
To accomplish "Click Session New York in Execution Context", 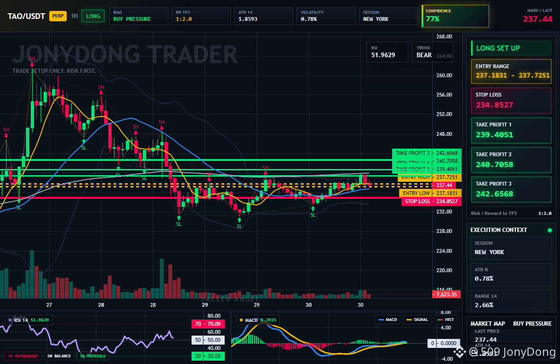I will click(511, 248).
